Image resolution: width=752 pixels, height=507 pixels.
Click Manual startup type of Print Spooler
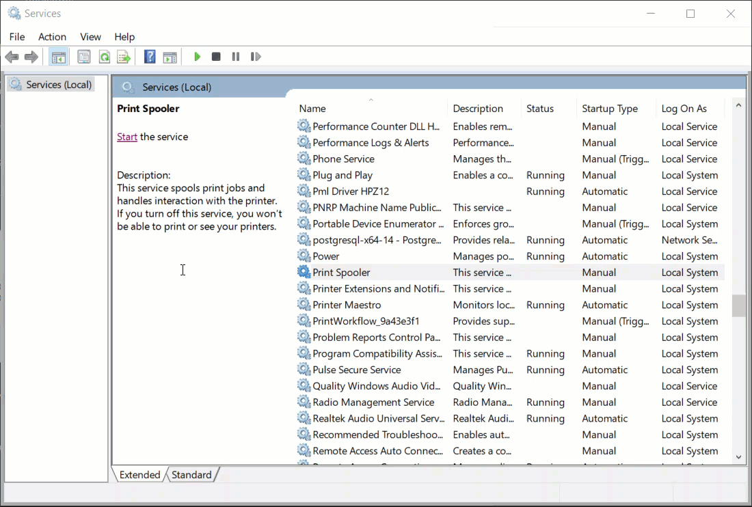[599, 272]
